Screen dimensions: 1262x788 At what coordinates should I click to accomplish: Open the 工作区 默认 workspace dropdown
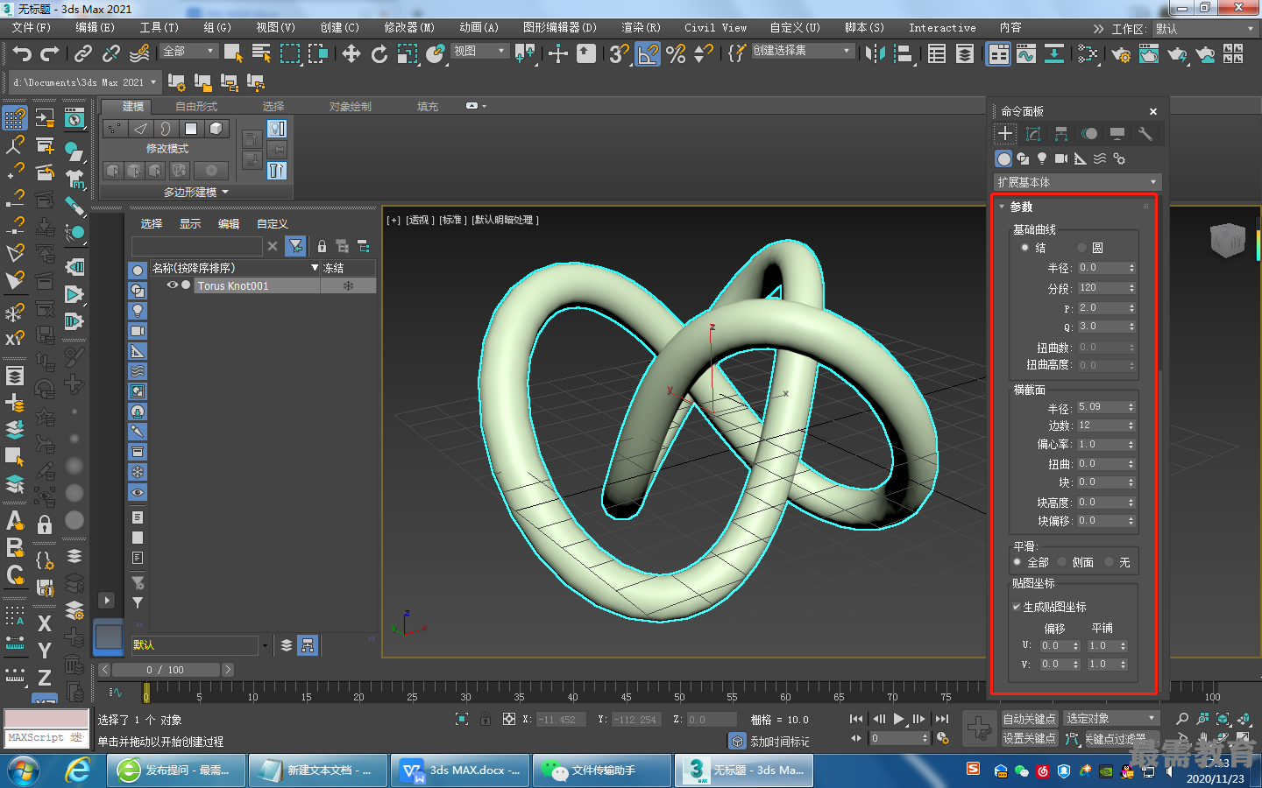coord(1206,29)
